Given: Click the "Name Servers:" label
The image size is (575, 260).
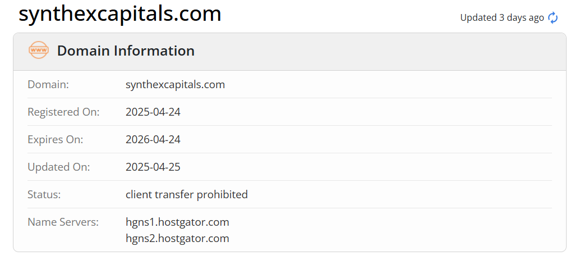Looking at the screenshot, I should 63,222.
